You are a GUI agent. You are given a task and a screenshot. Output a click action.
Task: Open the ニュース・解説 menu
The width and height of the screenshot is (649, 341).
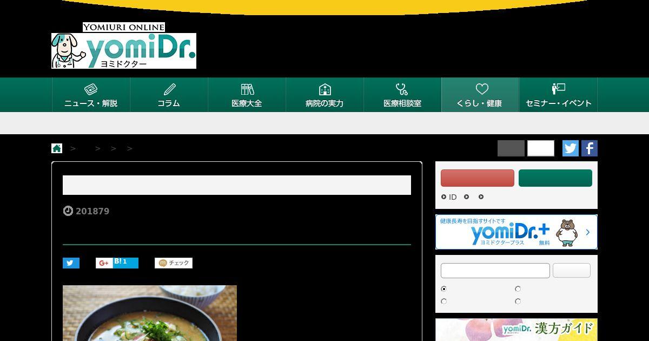[x=91, y=95]
